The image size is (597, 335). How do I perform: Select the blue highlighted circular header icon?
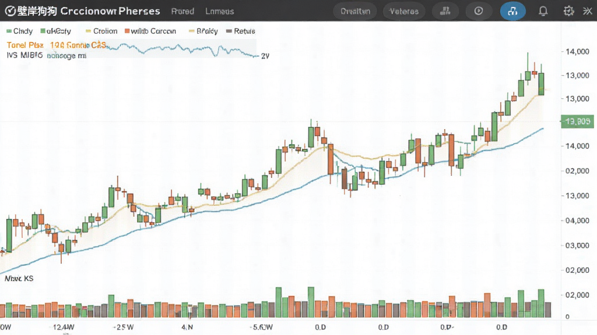click(512, 11)
